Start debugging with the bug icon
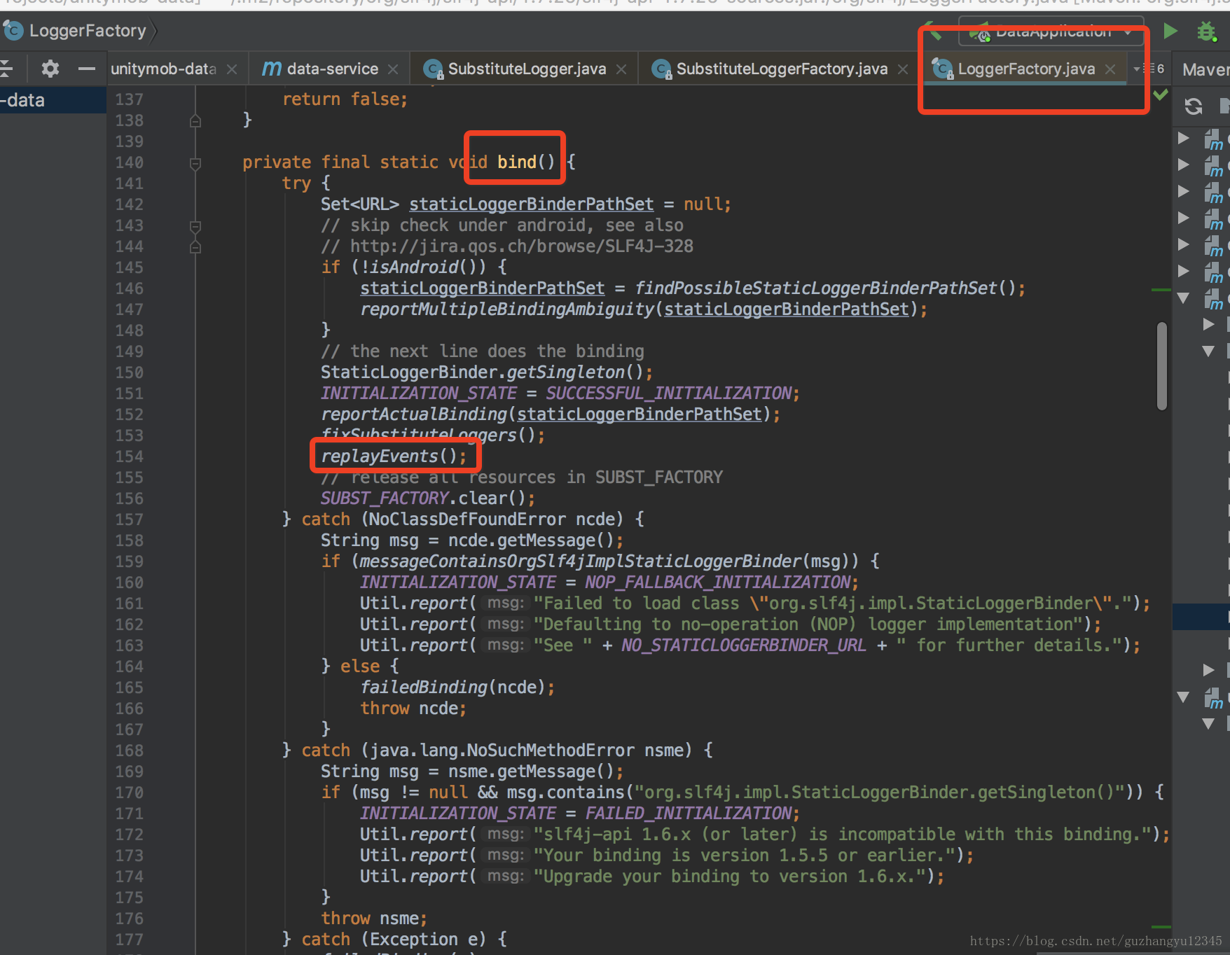This screenshot has width=1230, height=955. coord(1207,32)
